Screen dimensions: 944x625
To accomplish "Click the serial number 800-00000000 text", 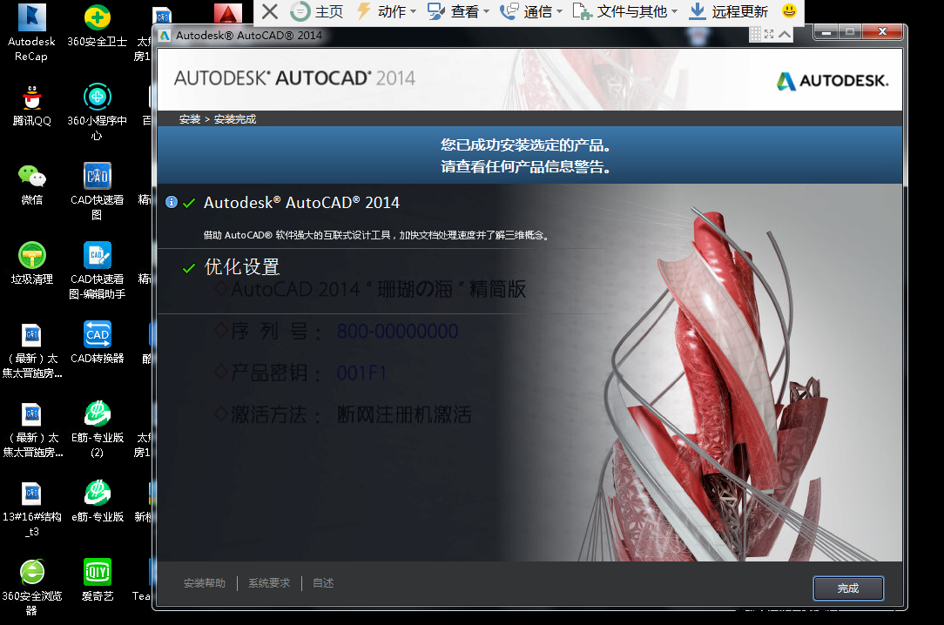I will pyautogui.click(x=397, y=332).
